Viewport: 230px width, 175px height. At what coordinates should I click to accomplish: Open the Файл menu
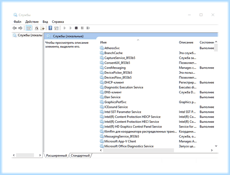coord(17,22)
